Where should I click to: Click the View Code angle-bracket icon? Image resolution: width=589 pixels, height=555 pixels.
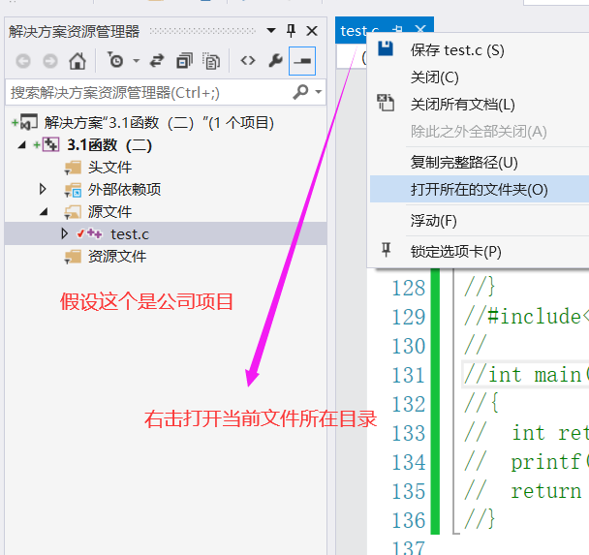(248, 60)
